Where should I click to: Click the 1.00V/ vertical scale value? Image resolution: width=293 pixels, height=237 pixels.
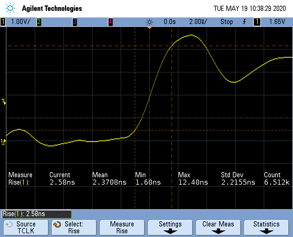(21, 22)
